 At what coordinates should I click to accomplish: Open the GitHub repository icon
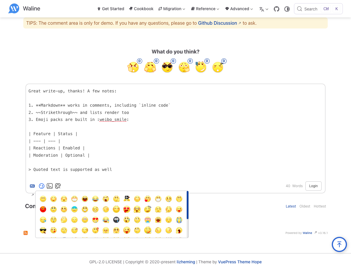(277, 9)
